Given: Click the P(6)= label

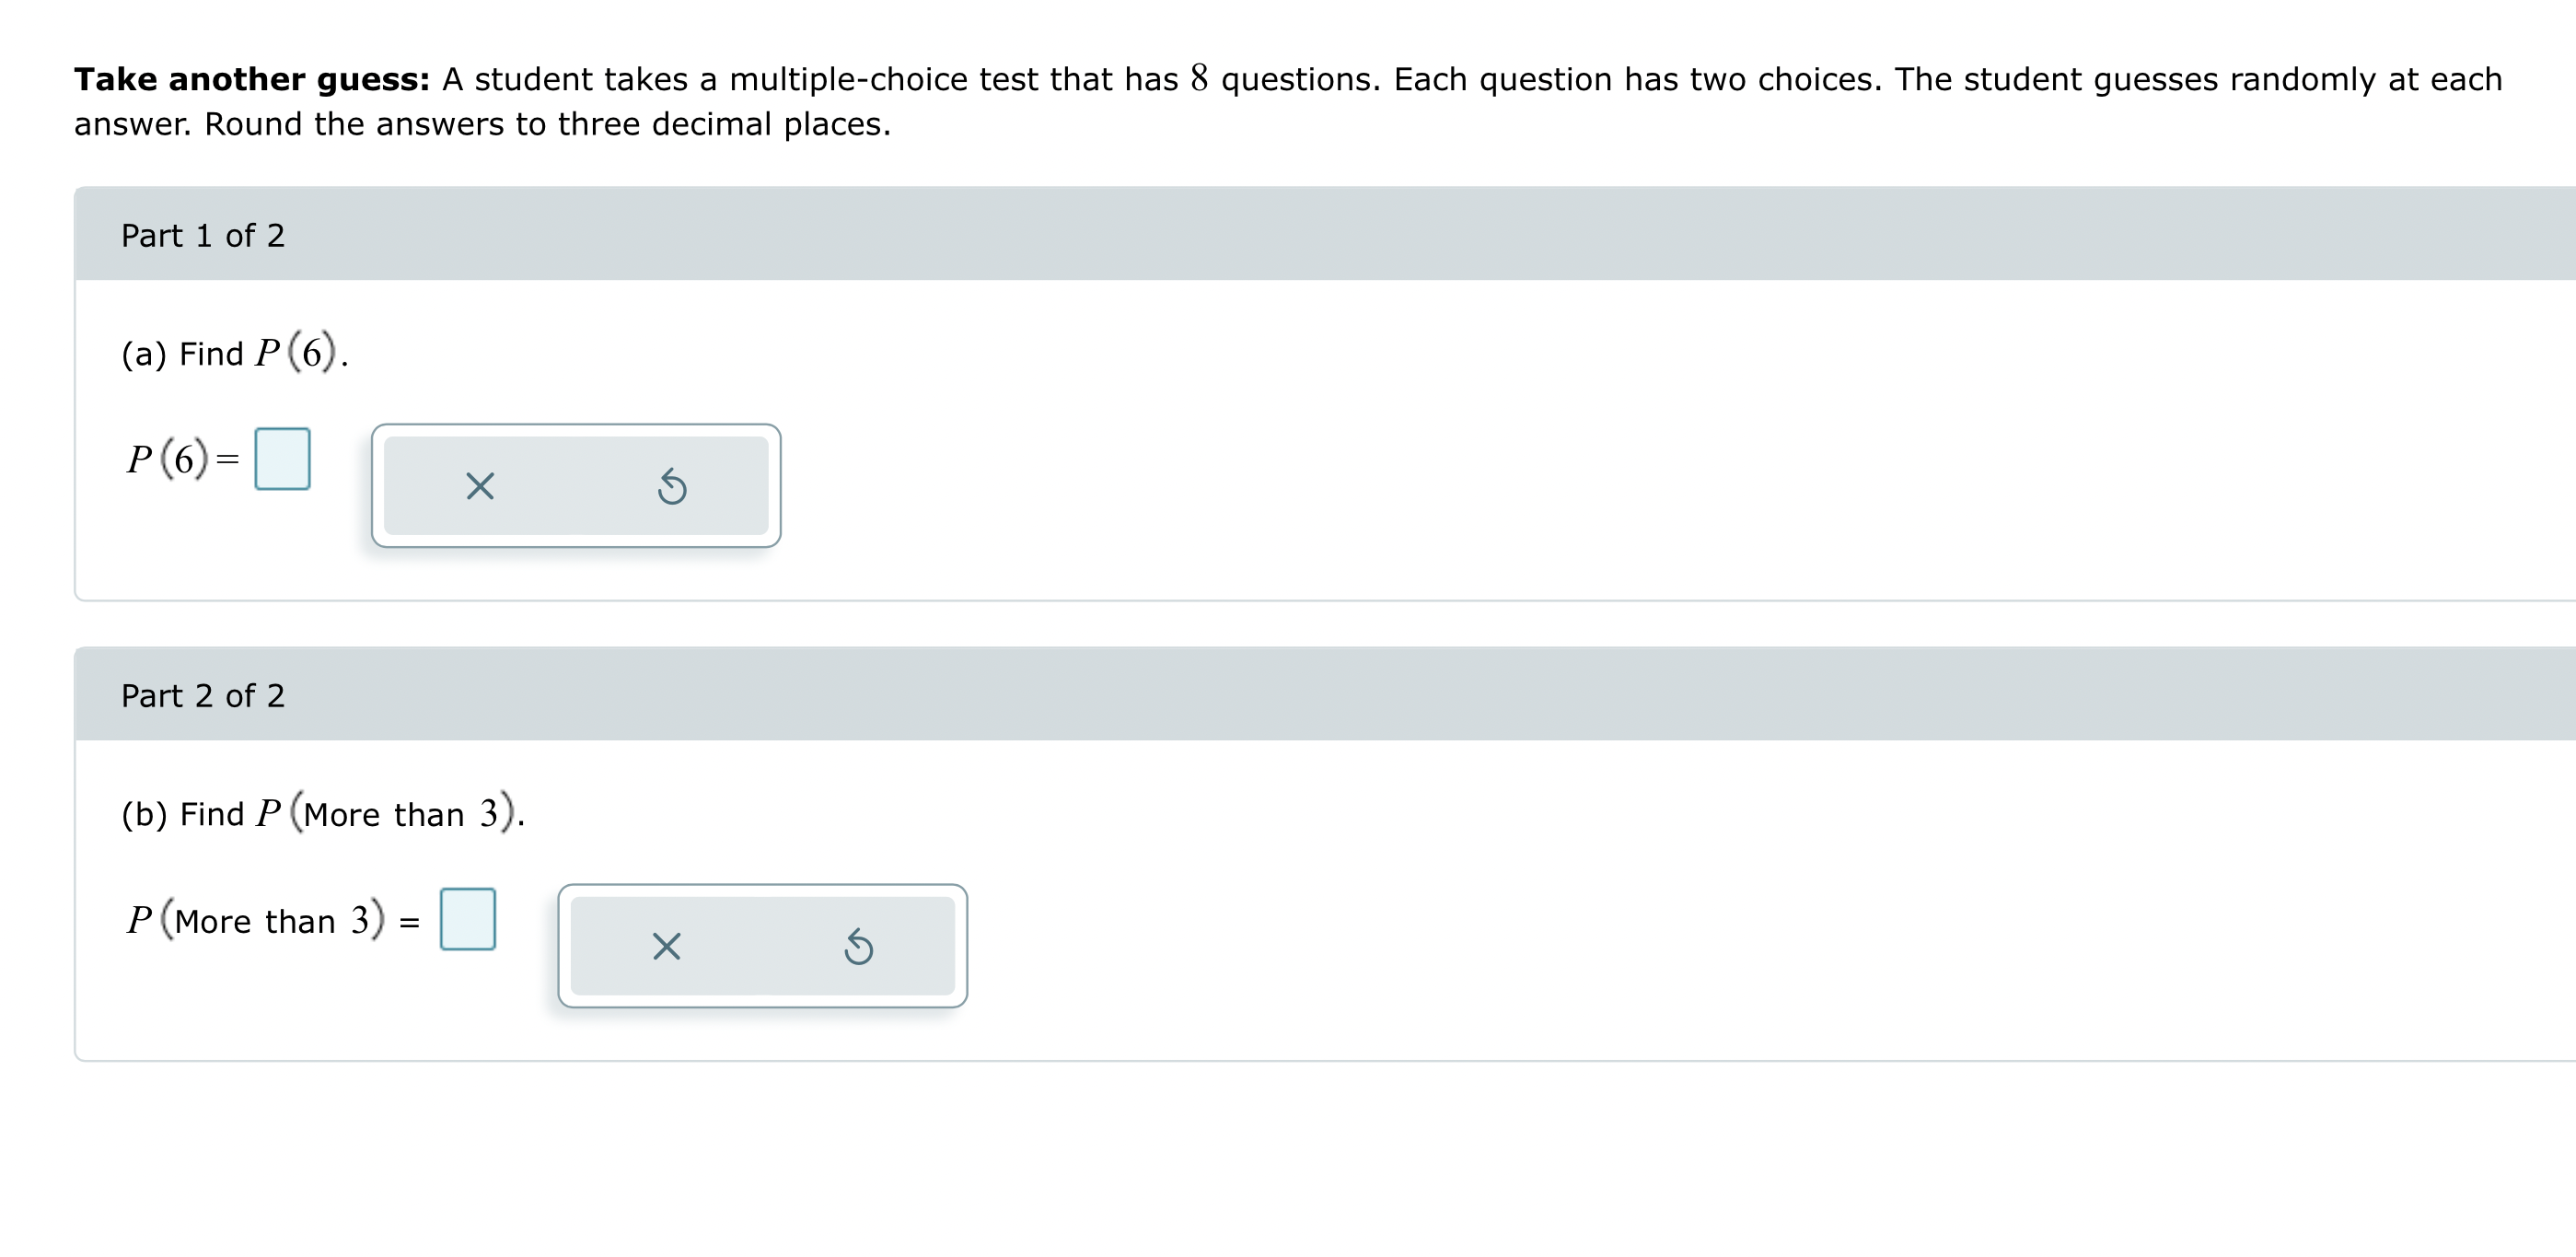Looking at the screenshot, I should click(x=175, y=460).
